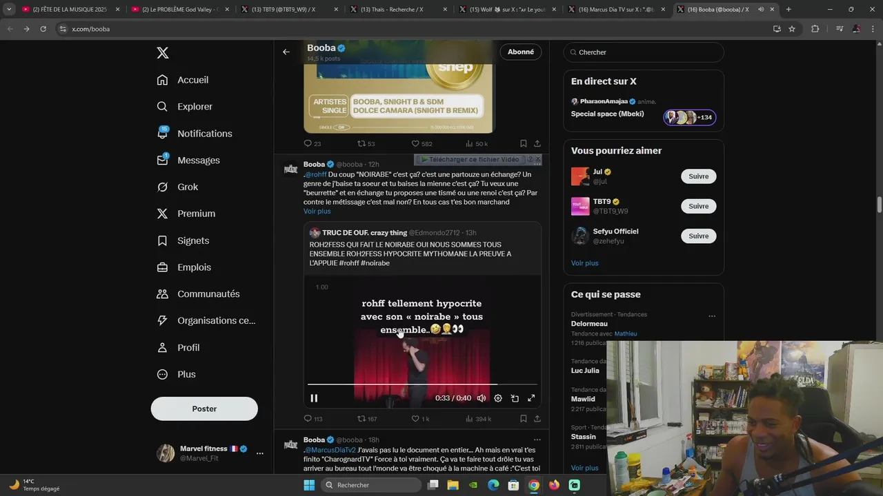Open the Delormeau trend
883x496 pixels.
click(x=589, y=324)
